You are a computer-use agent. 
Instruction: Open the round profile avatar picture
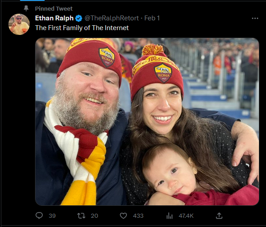tap(19, 24)
